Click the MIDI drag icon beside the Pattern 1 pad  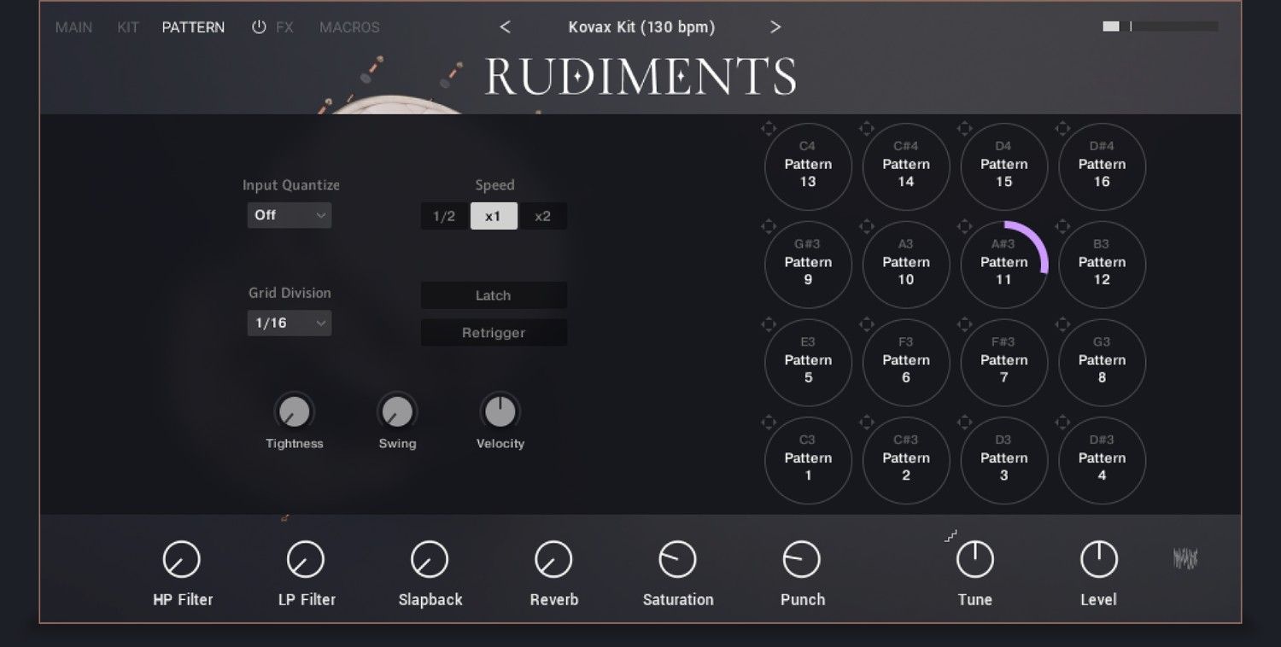pos(768,423)
